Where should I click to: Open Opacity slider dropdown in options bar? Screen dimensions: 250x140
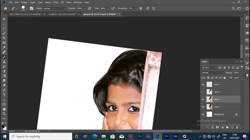pyautogui.click(x=84, y=9)
